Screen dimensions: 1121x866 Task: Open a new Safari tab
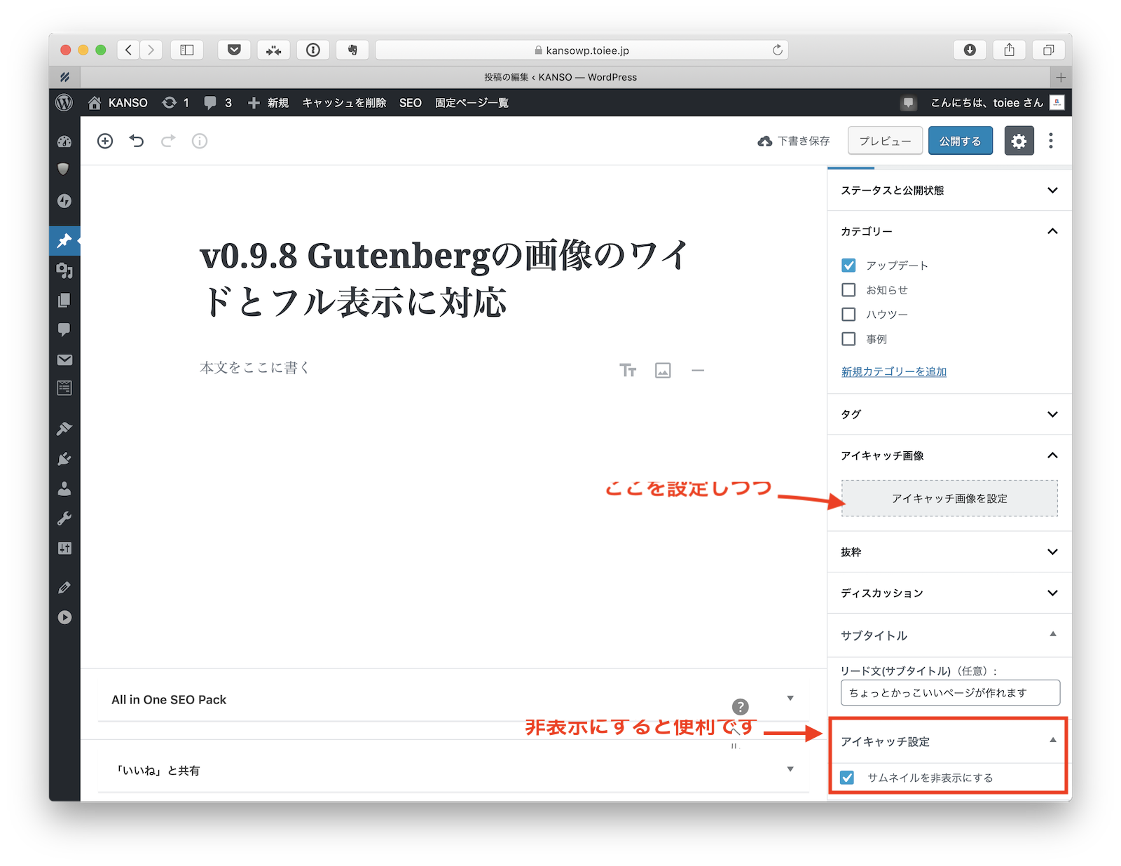[1061, 77]
